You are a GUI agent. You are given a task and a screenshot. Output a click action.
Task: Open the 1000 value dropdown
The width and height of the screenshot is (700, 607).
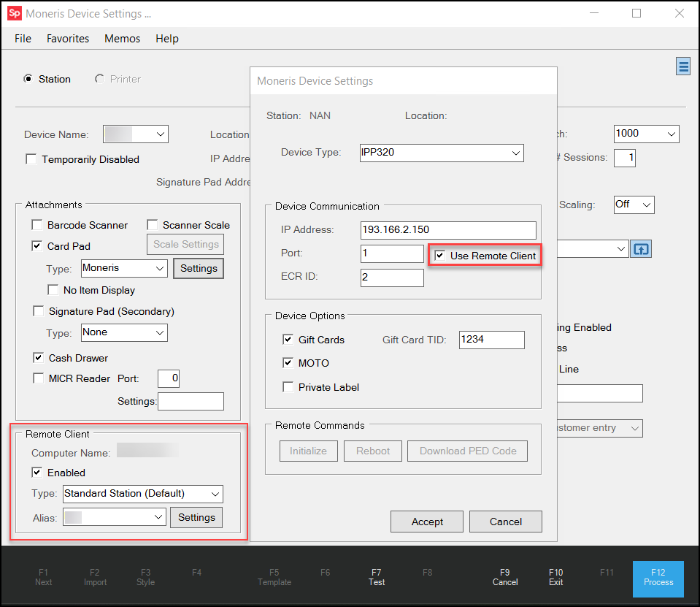coord(647,134)
